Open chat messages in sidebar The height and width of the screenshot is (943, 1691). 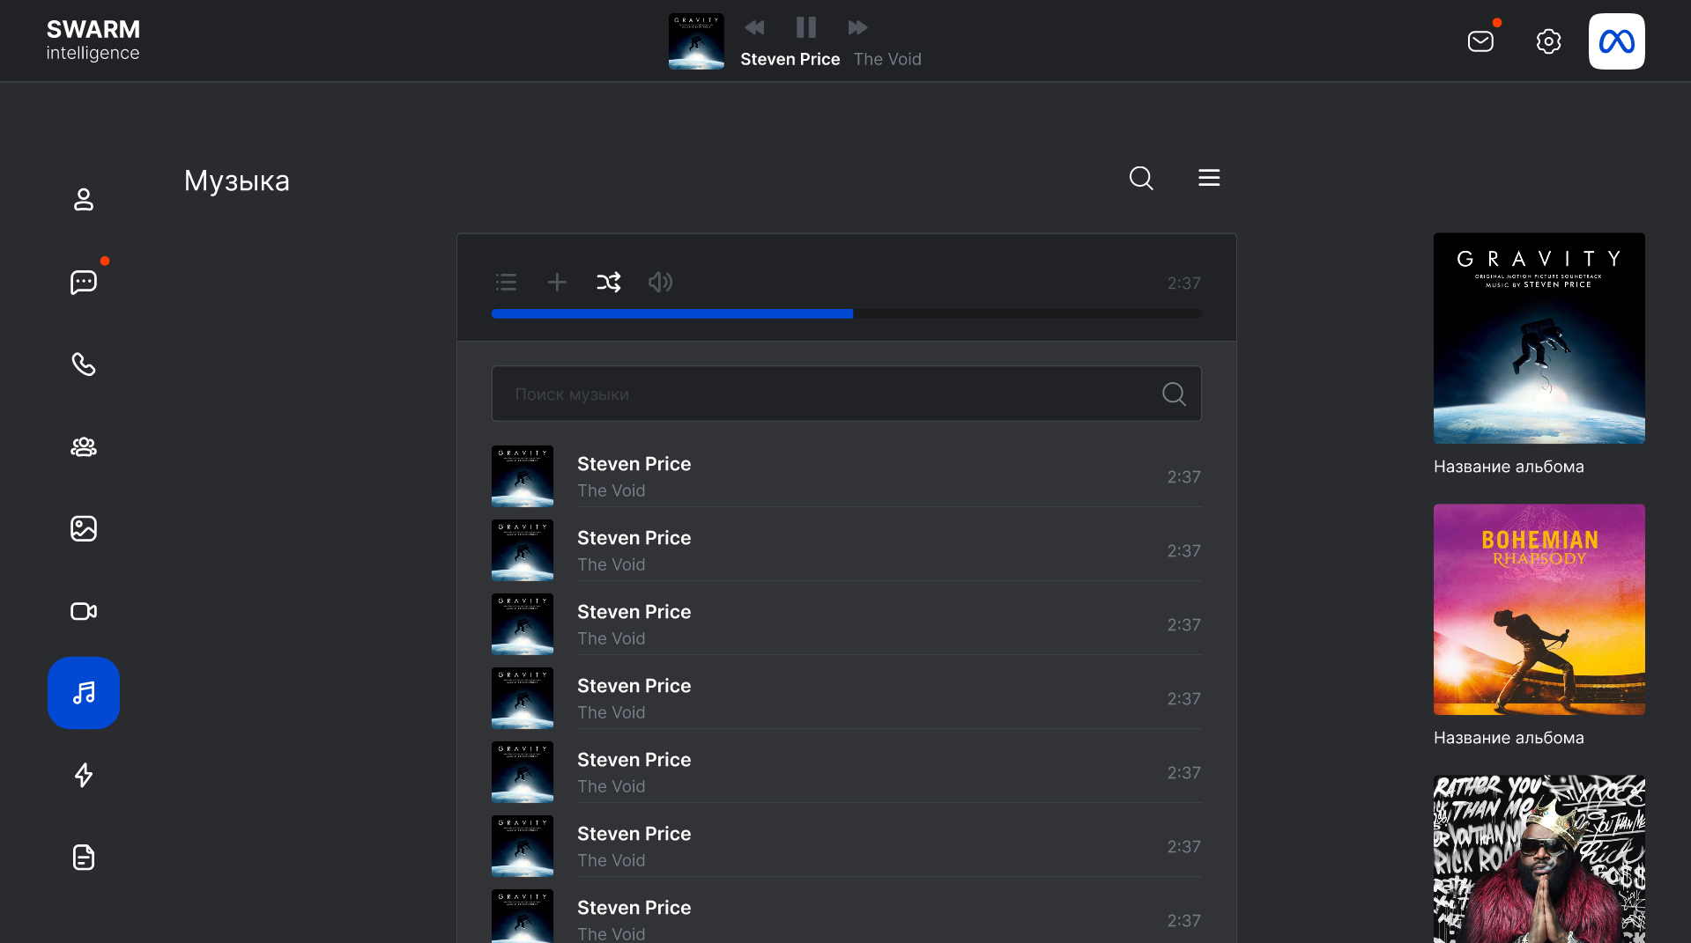tap(84, 282)
